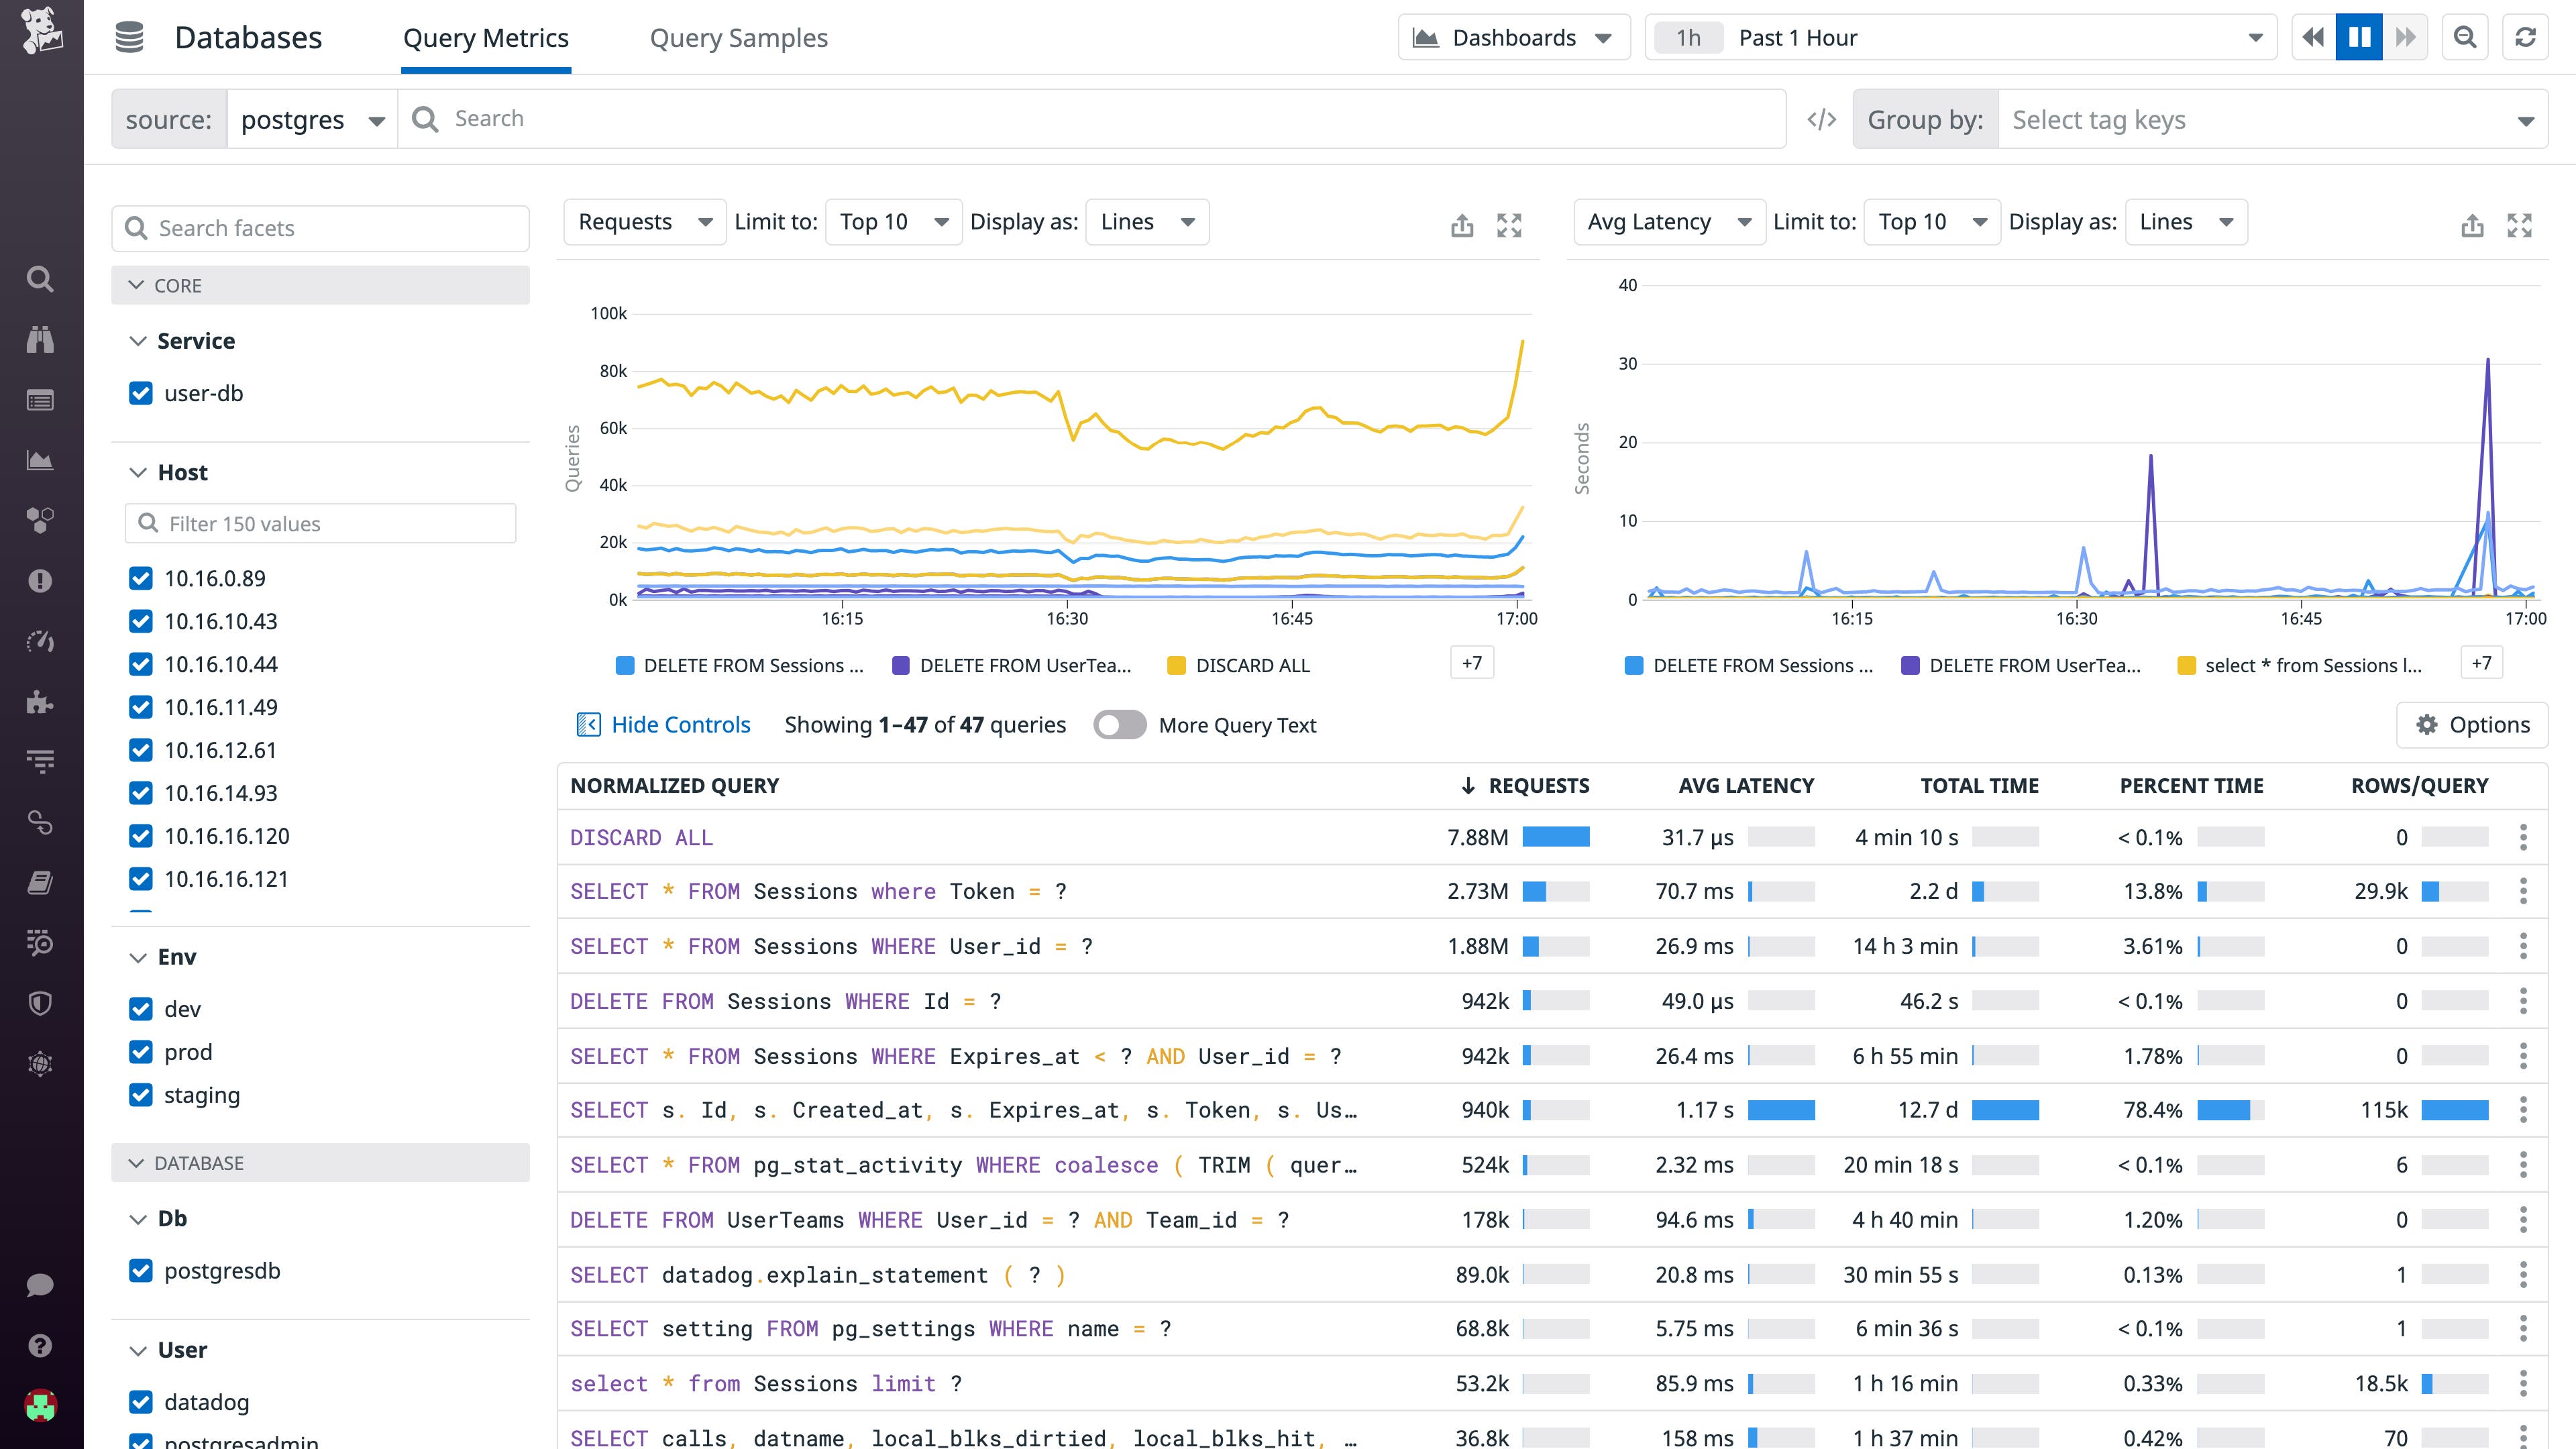Switch to the Query Samples tab
This screenshot has width=2576, height=1449.
click(739, 37)
